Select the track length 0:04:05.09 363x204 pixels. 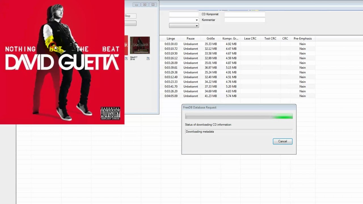(171, 96)
